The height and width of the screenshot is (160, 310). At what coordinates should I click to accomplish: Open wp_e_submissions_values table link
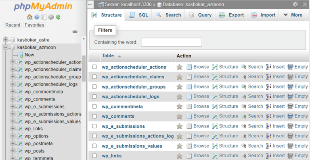click(x=132, y=146)
